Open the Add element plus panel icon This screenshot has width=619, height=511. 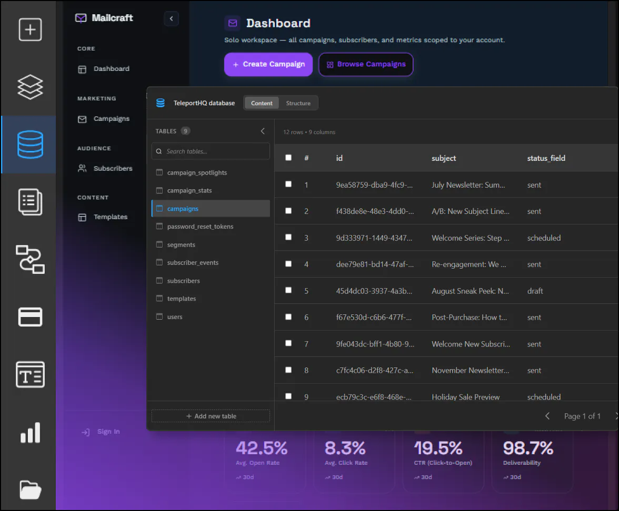[x=30, y=29]
